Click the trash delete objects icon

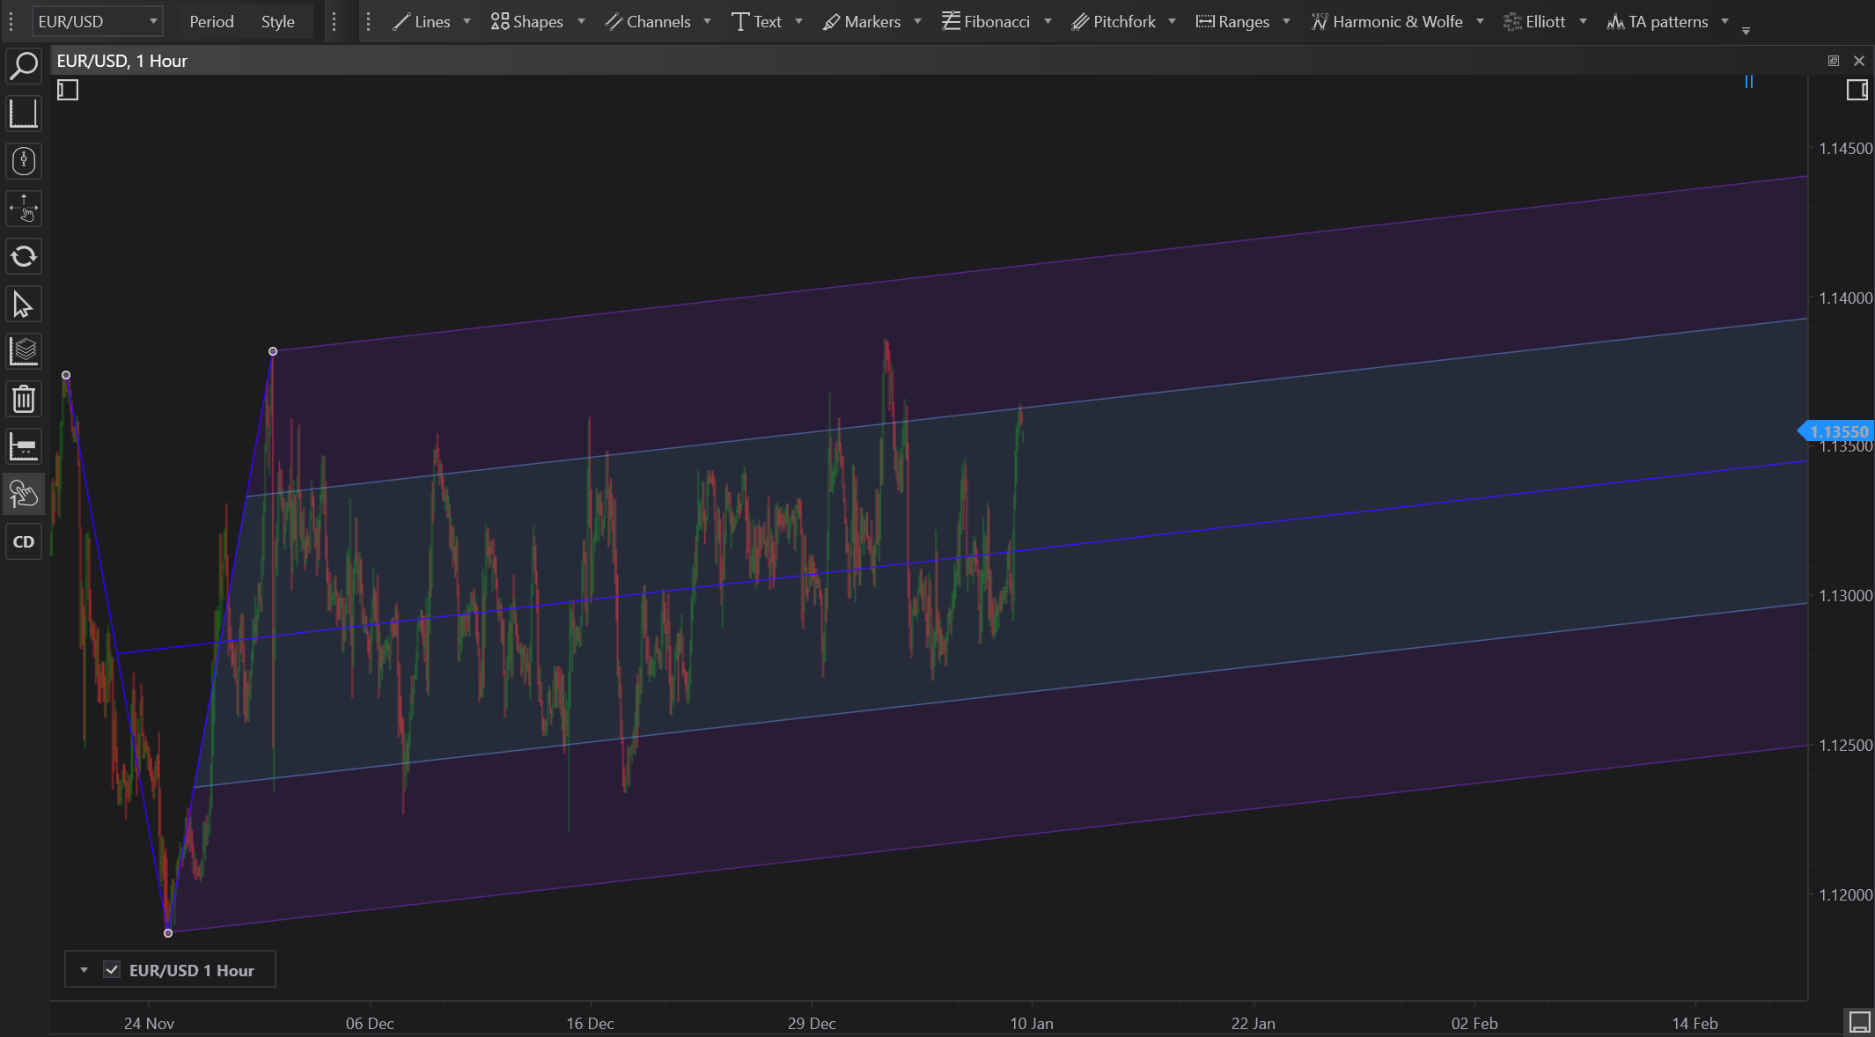(24, 400)
